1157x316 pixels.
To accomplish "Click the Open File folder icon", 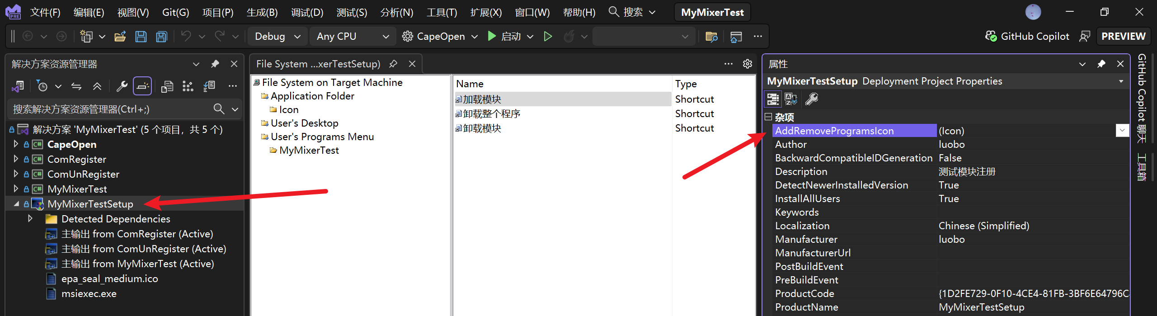I will point(120,37).
